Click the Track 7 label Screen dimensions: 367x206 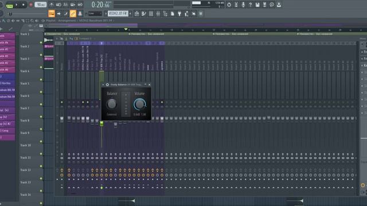tap(25, 108)
